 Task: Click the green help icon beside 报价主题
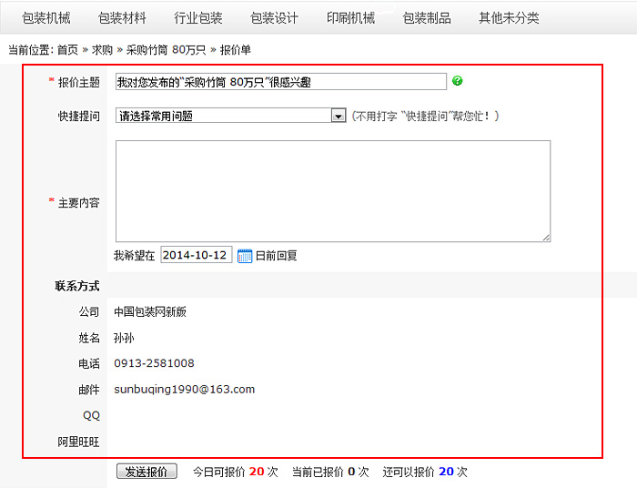pos(457,81)
